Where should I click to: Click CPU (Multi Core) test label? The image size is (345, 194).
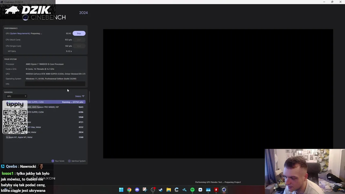(x=13, y=40)
